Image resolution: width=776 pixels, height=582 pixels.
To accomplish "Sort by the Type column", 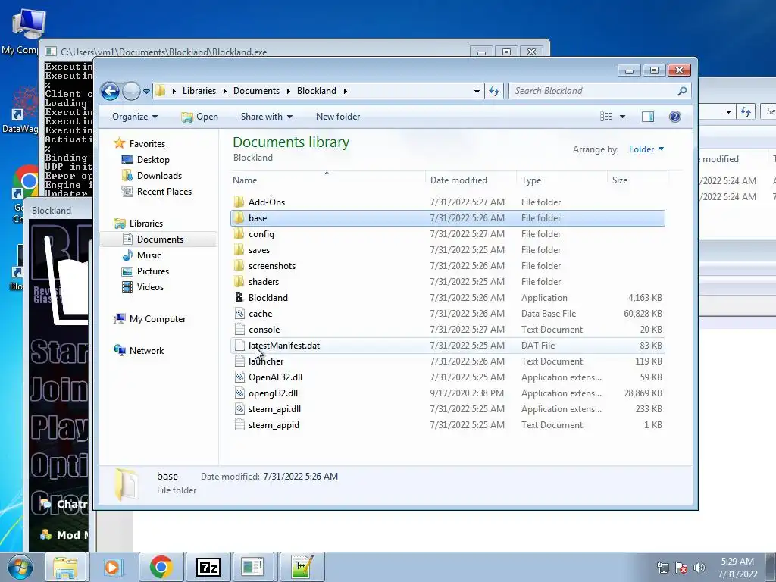I will click(562, 180).
